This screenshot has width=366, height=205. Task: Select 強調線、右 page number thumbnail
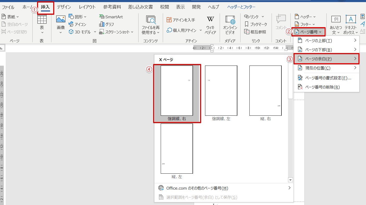click(x=177, y=93)
